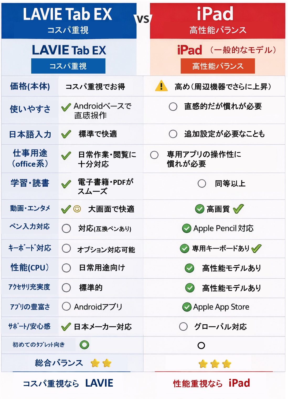Click the red iPad header banner
Viewport: 288px width, 399px height.
[217, 21]
